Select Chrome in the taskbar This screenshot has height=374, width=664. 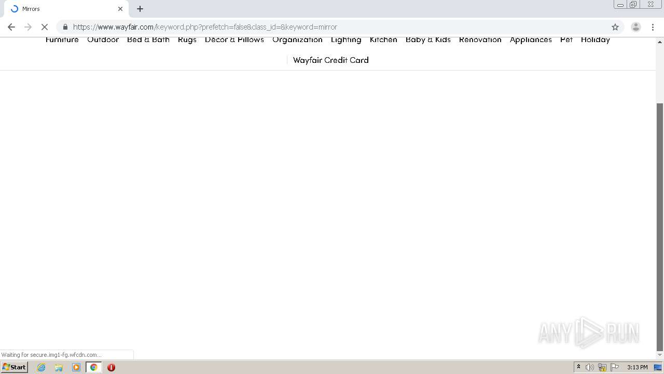94,367
